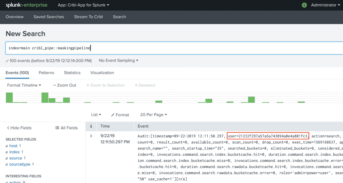The height and width of the screenshot is (183, 343).
Task: Click Zoom Out on timeline
Action: pyautogui.click(x=65, y=85)
